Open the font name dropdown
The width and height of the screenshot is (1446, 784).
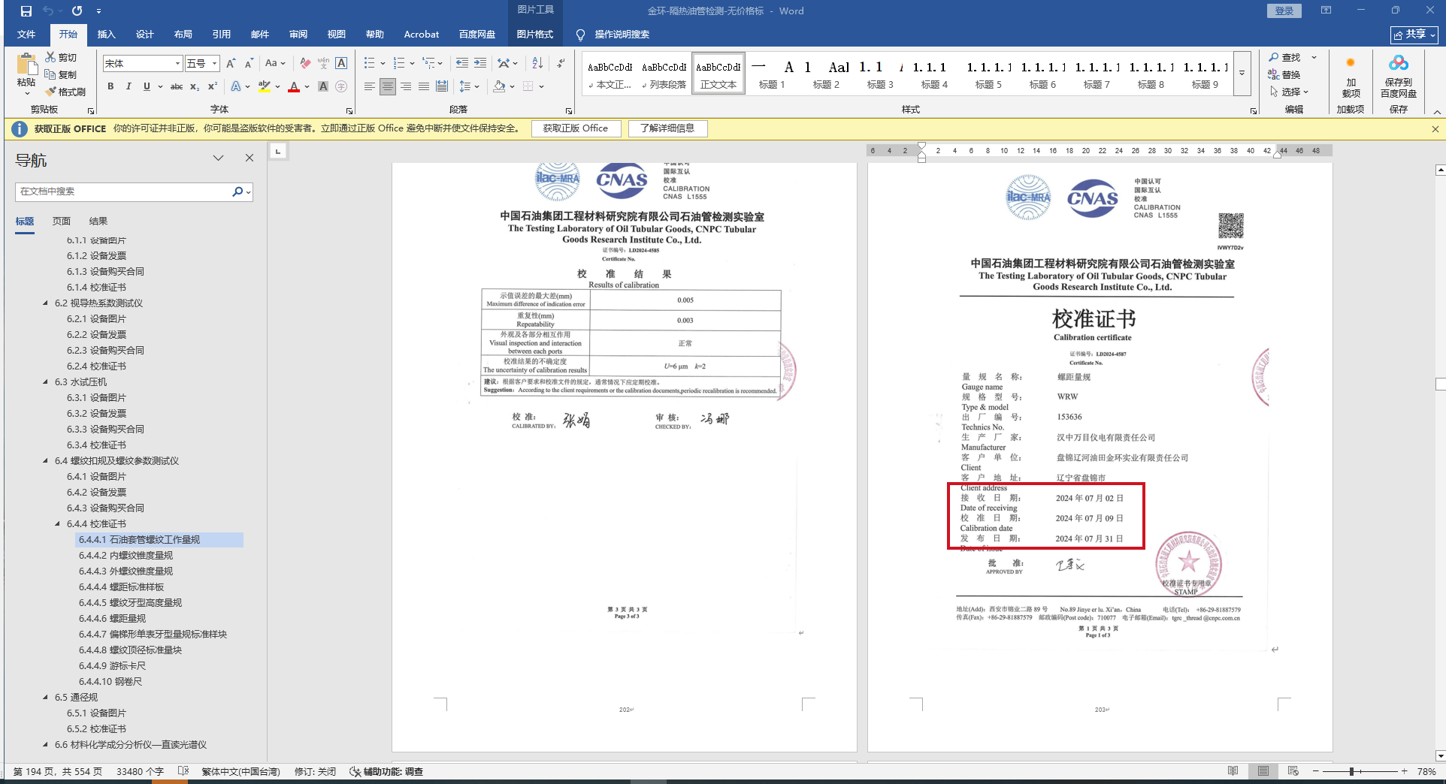tap(177, 64)
